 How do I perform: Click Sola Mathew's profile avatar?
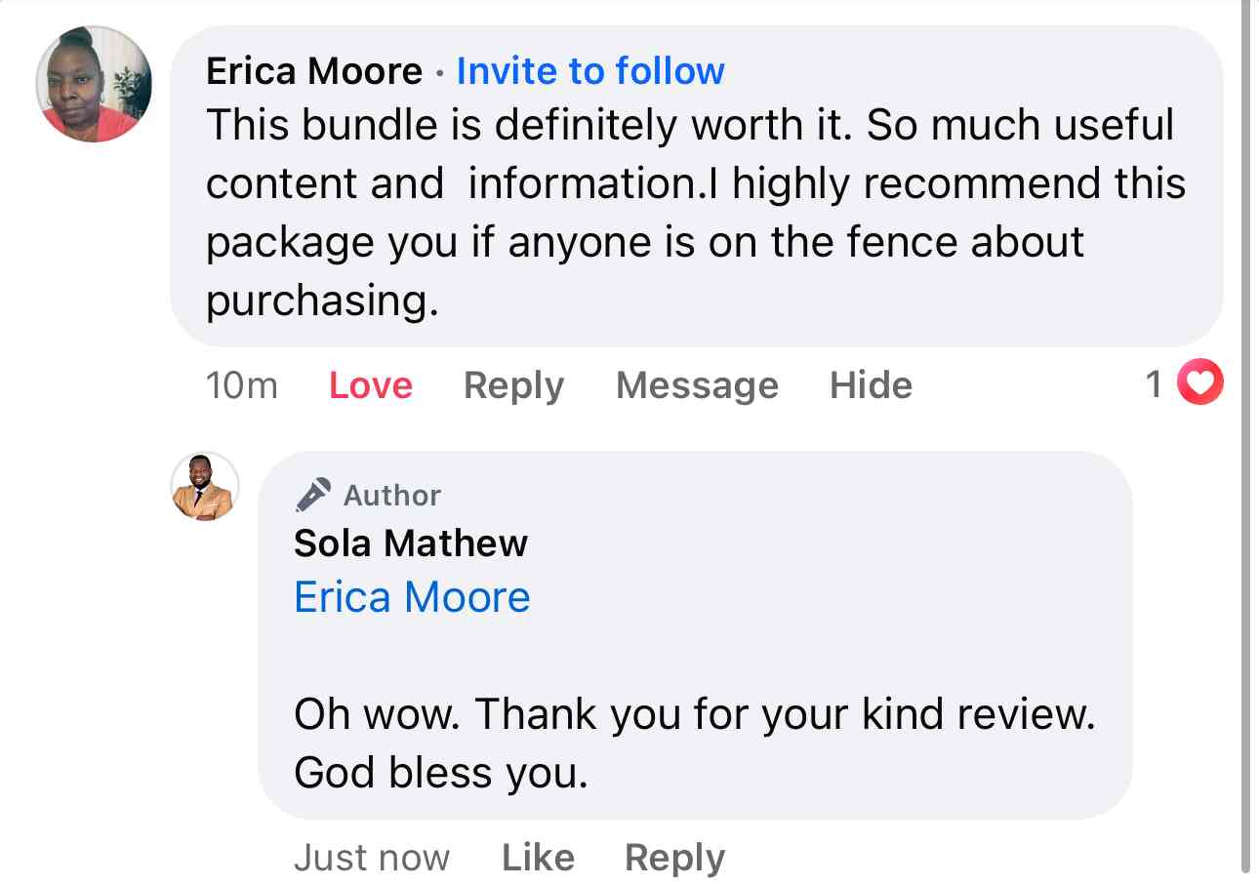204,488
